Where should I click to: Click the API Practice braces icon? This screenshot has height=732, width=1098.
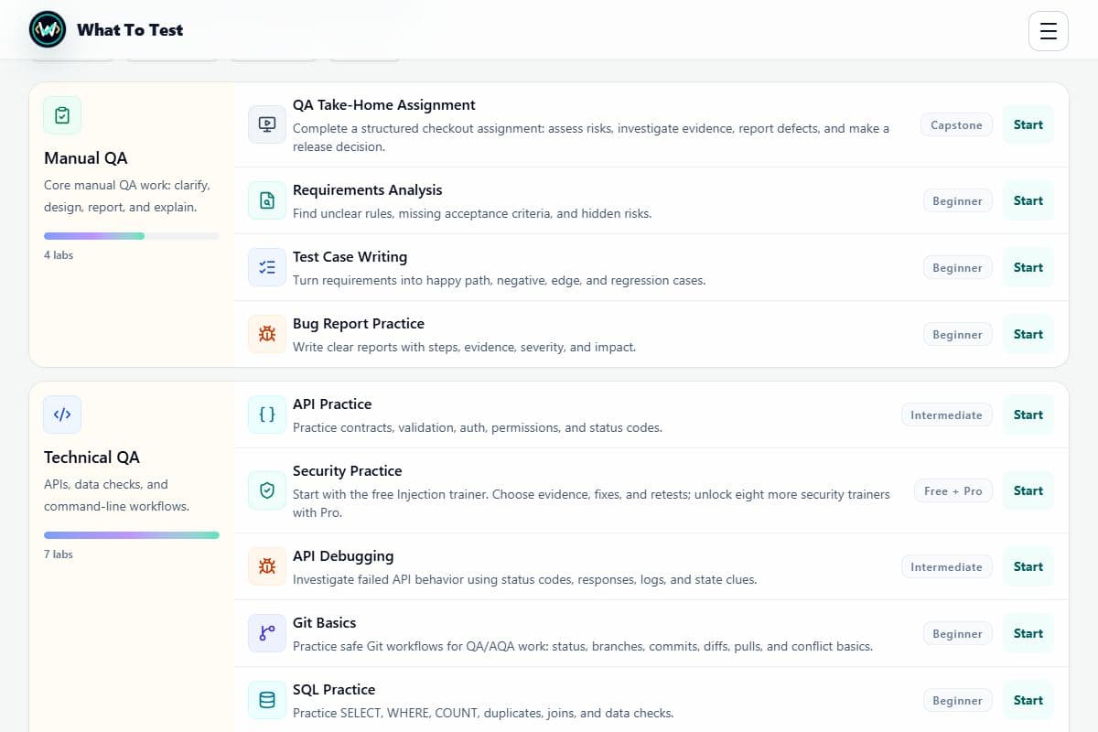[267, 414]
